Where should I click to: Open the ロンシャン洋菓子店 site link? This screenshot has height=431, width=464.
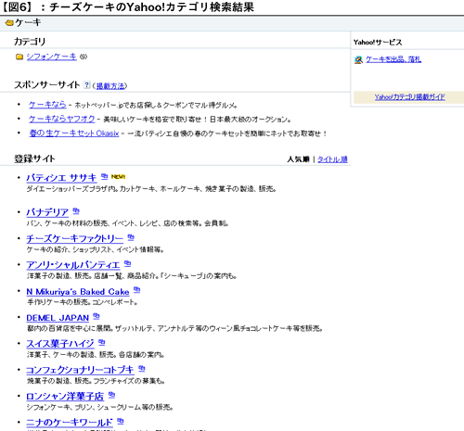coord(65,396)
